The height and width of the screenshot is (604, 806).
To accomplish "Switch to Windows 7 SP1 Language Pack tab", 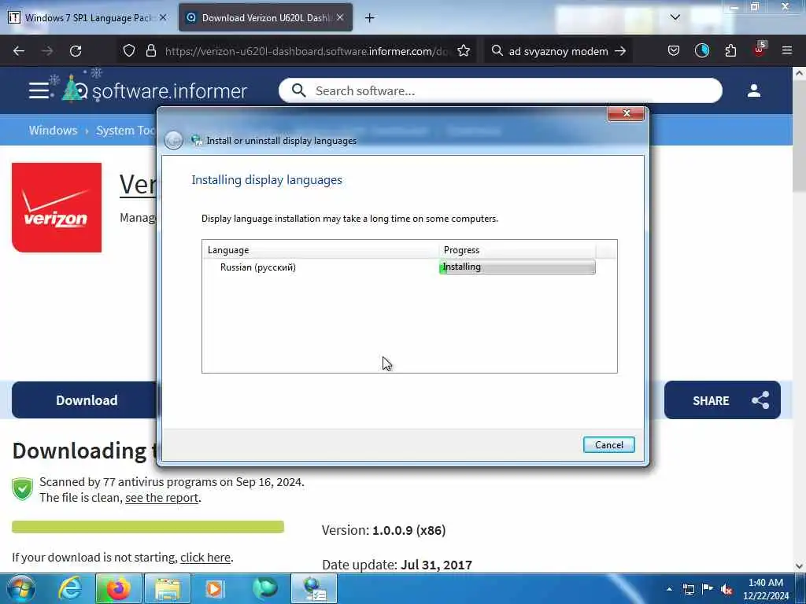I will pyautogui.click(x=87, y=18).
